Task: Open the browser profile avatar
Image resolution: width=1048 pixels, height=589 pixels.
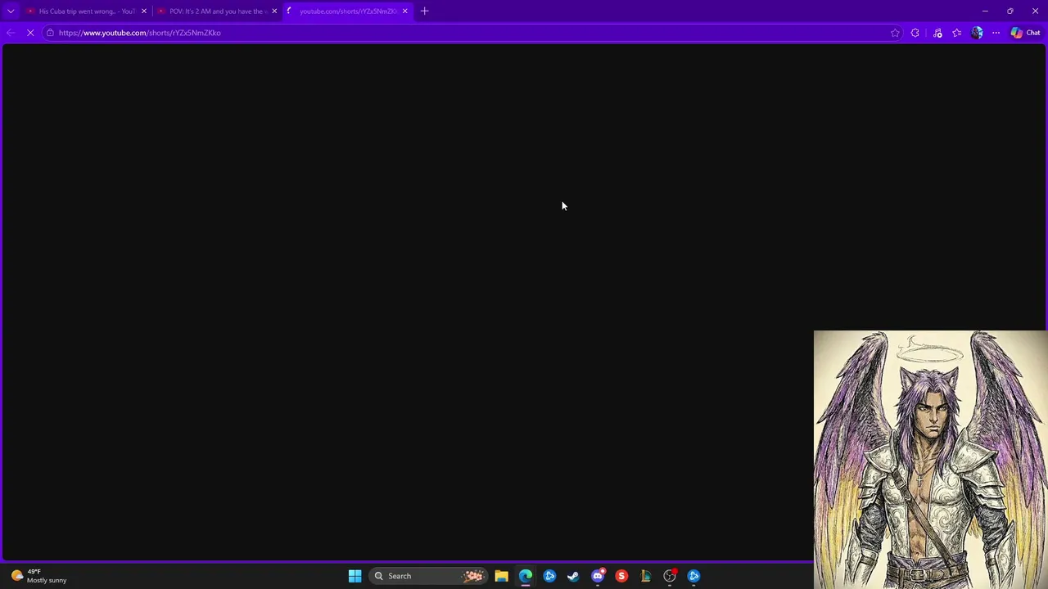Action: pos(977,33)
